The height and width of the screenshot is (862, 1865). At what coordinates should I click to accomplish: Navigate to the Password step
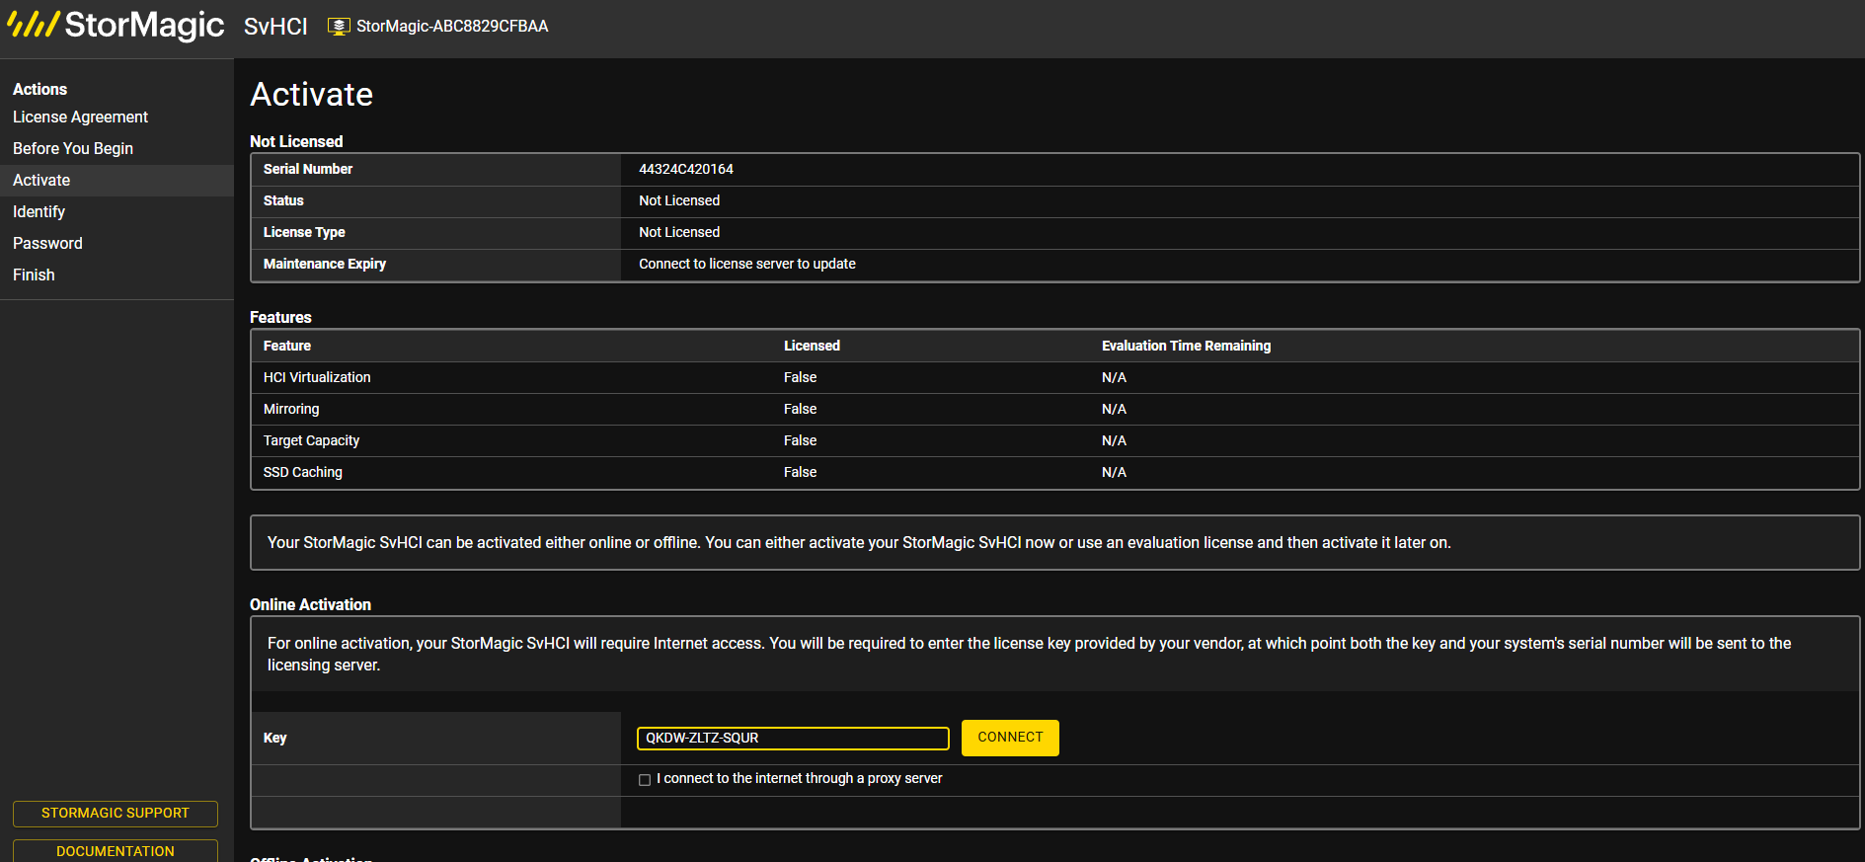point(47,243)
